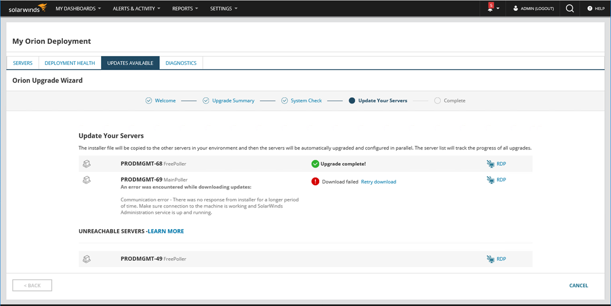Click the System Check step checkmark circle
Viewport: 611px width, 306px height.
[x=285, y=100]
